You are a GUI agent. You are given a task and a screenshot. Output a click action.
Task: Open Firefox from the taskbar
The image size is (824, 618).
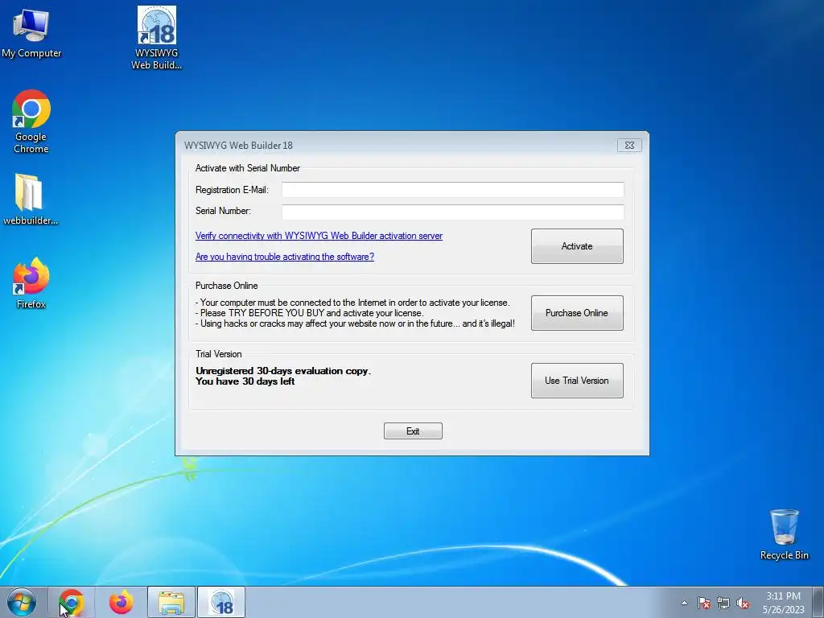tap(122, 602)
